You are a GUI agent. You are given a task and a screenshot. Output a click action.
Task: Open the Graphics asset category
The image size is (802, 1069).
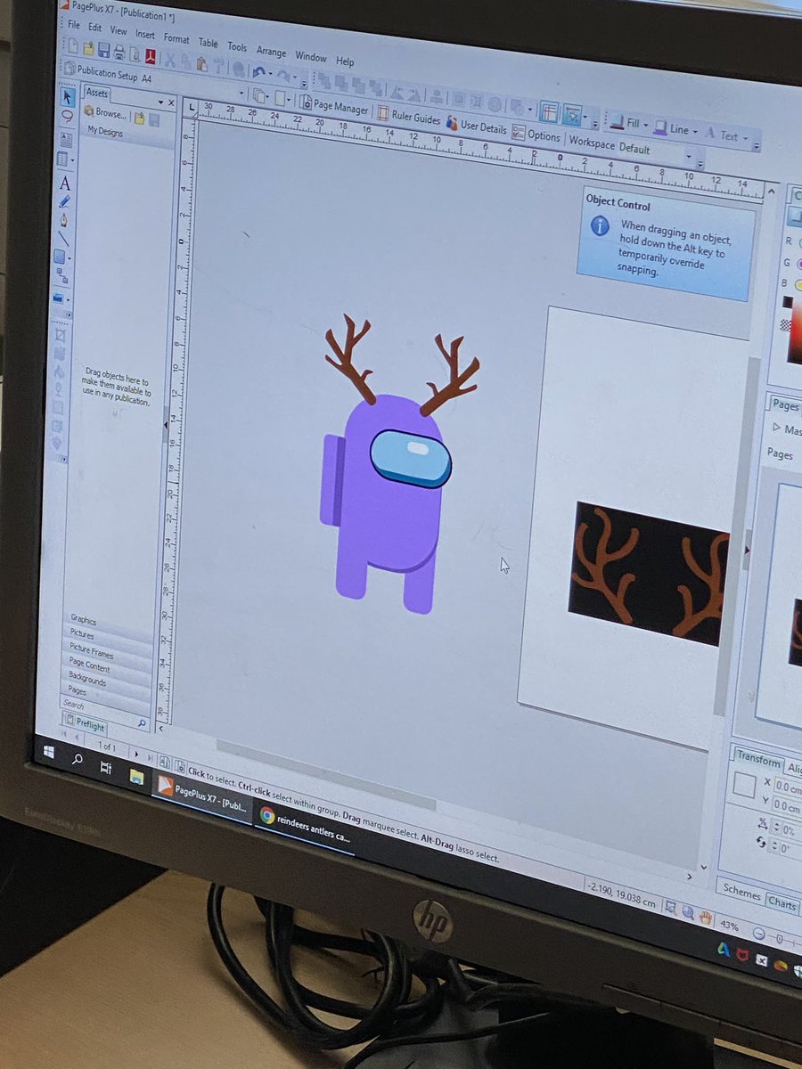84,620
